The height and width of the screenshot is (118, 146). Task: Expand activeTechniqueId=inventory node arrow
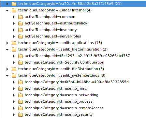point(14,30)
